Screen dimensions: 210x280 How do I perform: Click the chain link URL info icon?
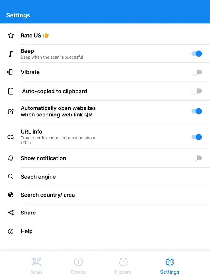pyautogui.click(x=11, y=137)
